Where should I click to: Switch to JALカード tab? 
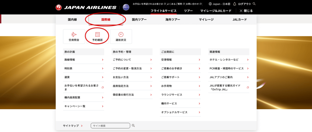pos(239,19)
